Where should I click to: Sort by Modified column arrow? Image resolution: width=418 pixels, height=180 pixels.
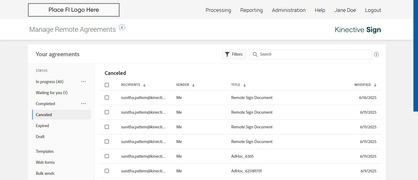[x=375, y=85]
